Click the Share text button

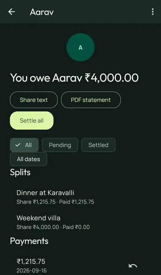34,100
